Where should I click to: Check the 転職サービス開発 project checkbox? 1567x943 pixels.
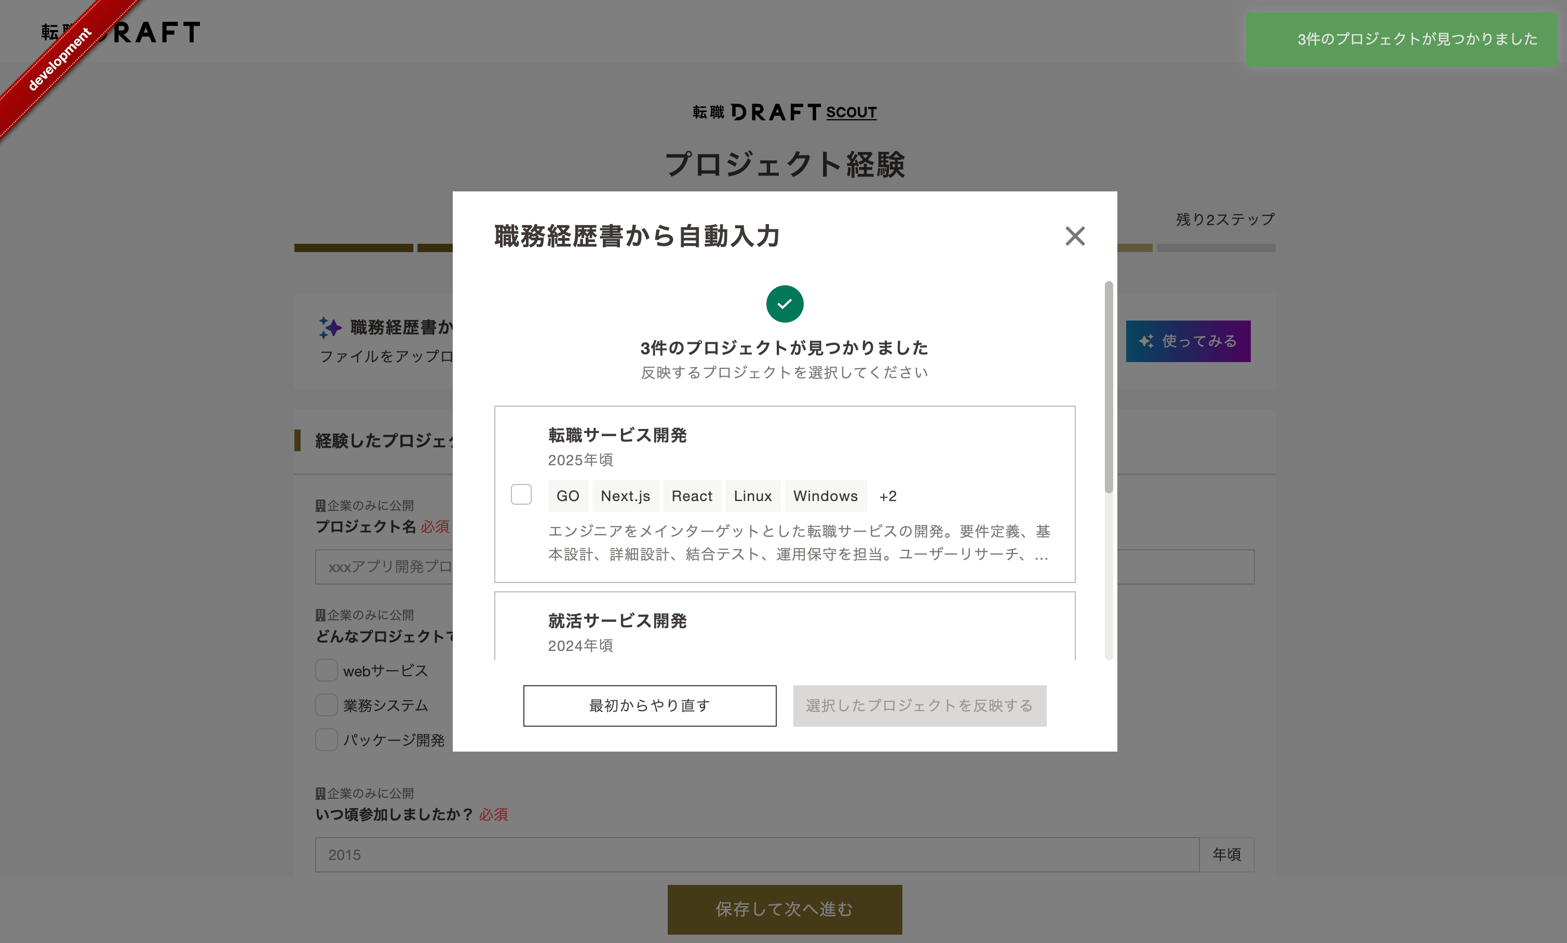pos(521,494)
